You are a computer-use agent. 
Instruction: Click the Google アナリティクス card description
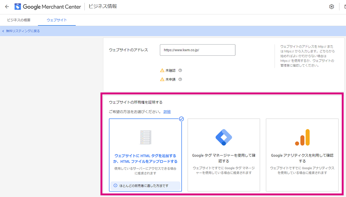(302, 170)
